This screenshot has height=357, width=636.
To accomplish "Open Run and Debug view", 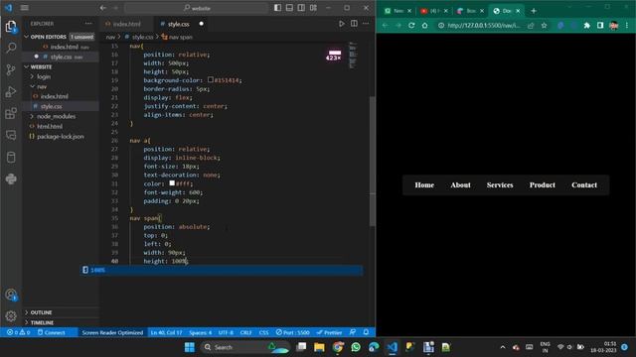I will 11,92.
